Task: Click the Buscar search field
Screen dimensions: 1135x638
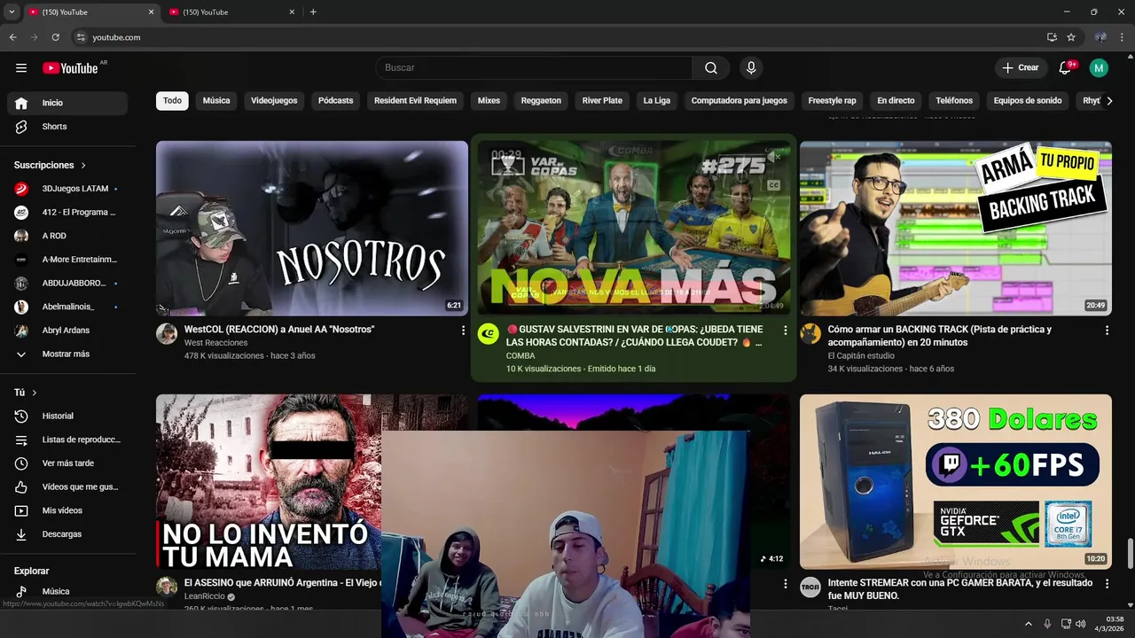Action: coord(534,68)
